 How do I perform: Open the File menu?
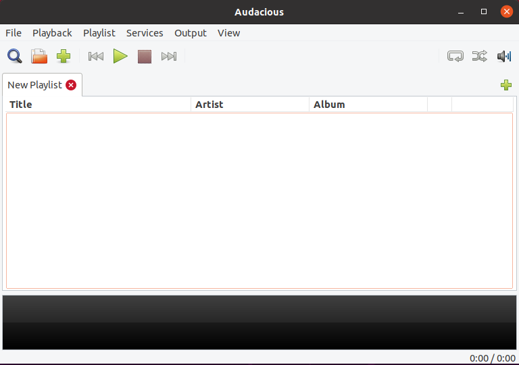[x=14, y=33]
